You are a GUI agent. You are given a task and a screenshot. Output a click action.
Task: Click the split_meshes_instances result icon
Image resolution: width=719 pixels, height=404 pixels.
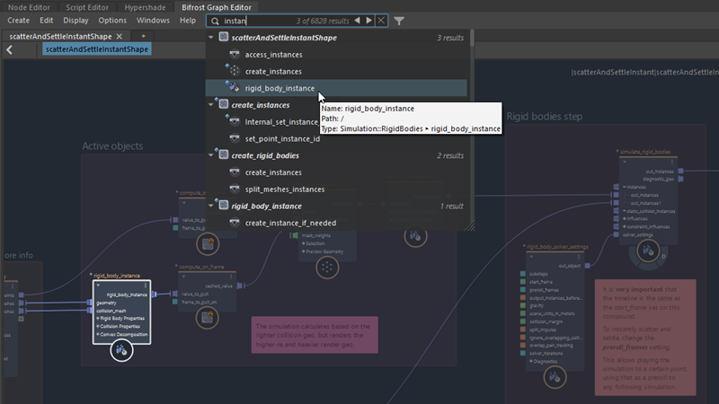235,189
